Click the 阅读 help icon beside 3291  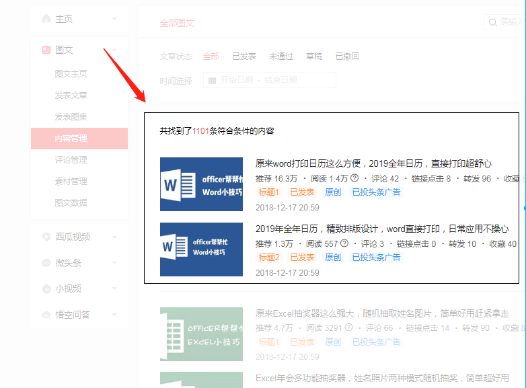tap(348, 327)
